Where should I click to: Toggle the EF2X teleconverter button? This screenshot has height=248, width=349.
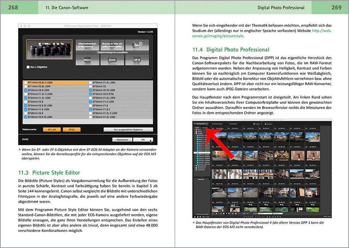point(72,129)
